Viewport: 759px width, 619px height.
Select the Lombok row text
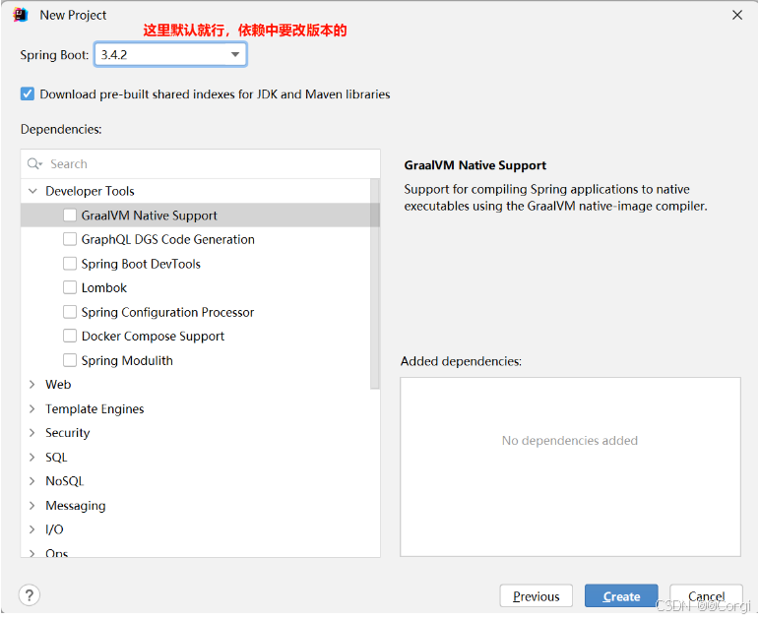pyautogui.click(x=104, y=287)
